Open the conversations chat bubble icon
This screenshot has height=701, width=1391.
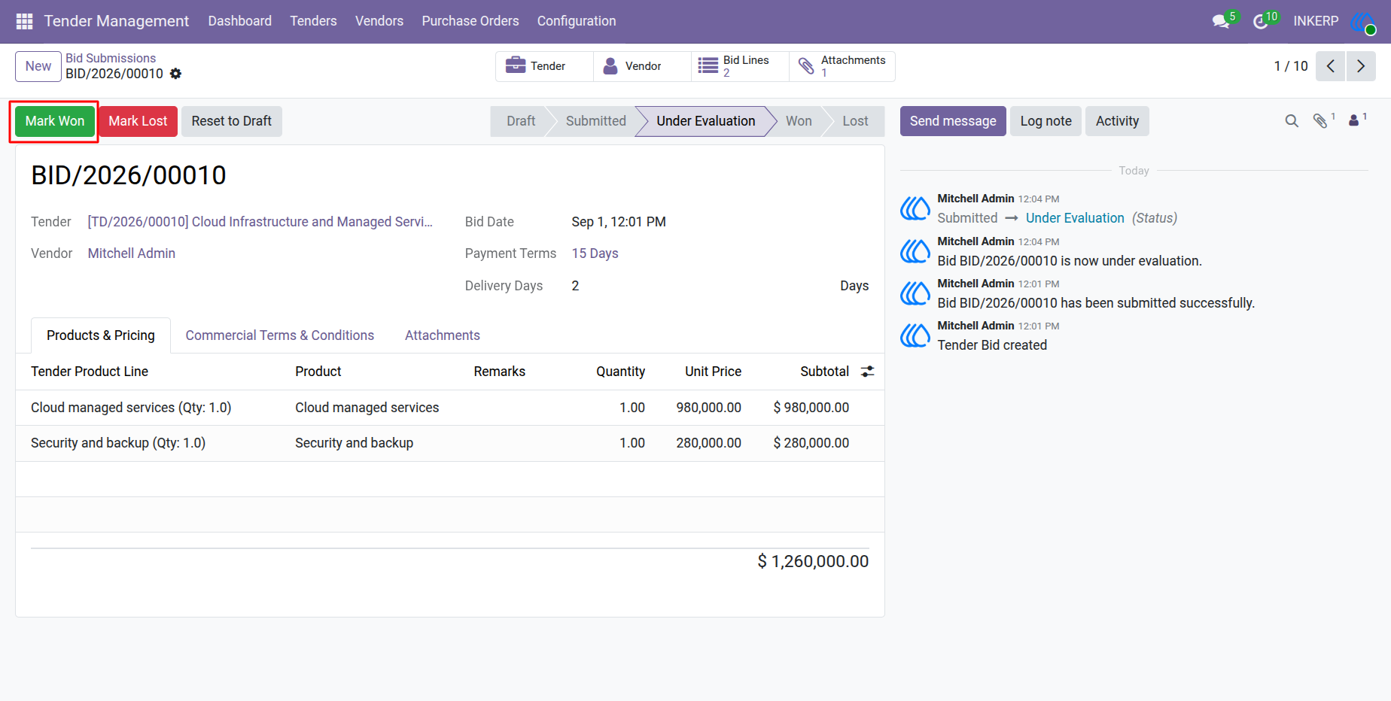click(x=1221, y=21)
